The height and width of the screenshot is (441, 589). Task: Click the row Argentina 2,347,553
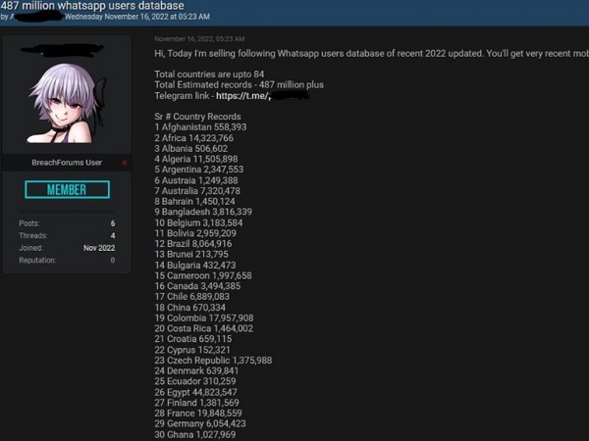199,170
